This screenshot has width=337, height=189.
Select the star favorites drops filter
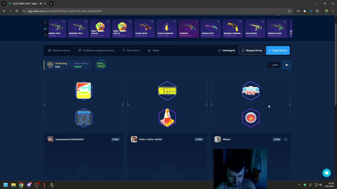46,35
